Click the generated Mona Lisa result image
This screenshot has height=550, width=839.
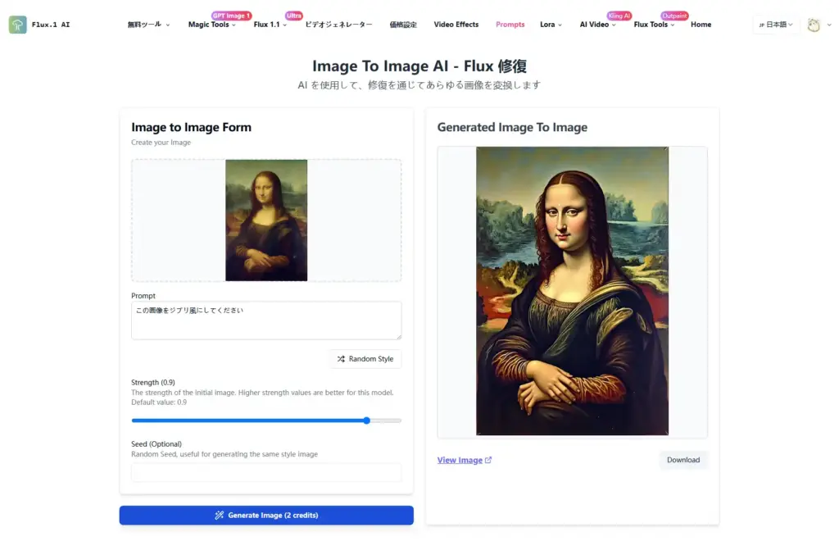click(x=572, y=291)
